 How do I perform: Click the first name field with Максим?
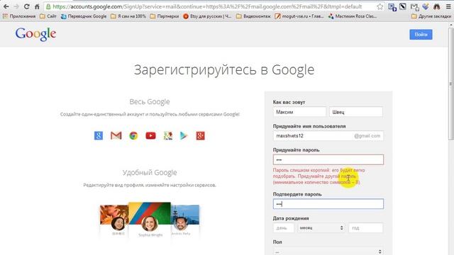[x=299, y=112]
